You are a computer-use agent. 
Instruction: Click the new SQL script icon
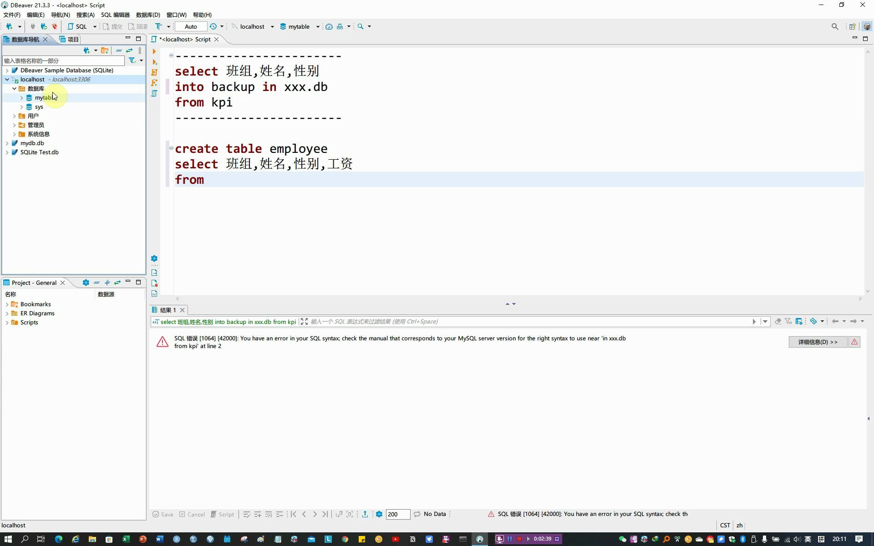coord(76,26)
